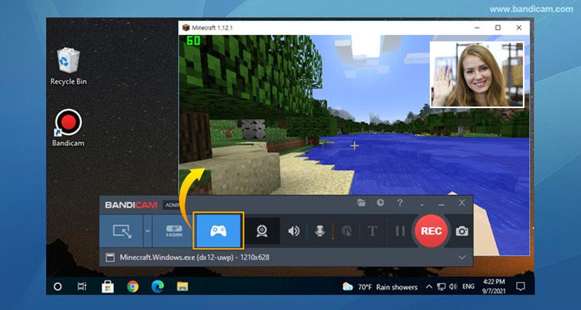The image size is (581, 310).
Task: Show hidden system tray icons
Action: click(x=429, y=287)
